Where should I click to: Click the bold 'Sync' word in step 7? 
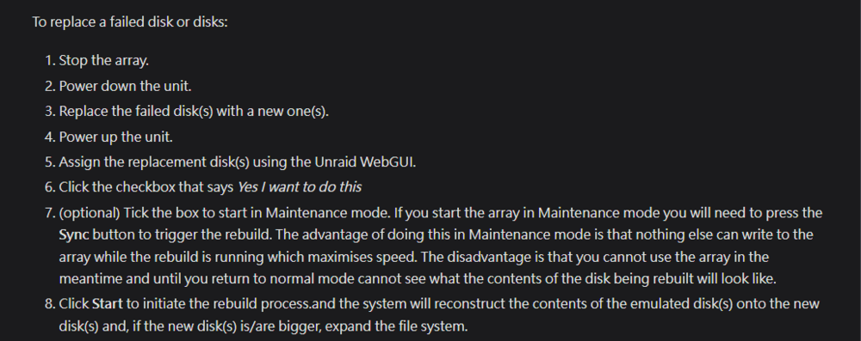(73, 234)
